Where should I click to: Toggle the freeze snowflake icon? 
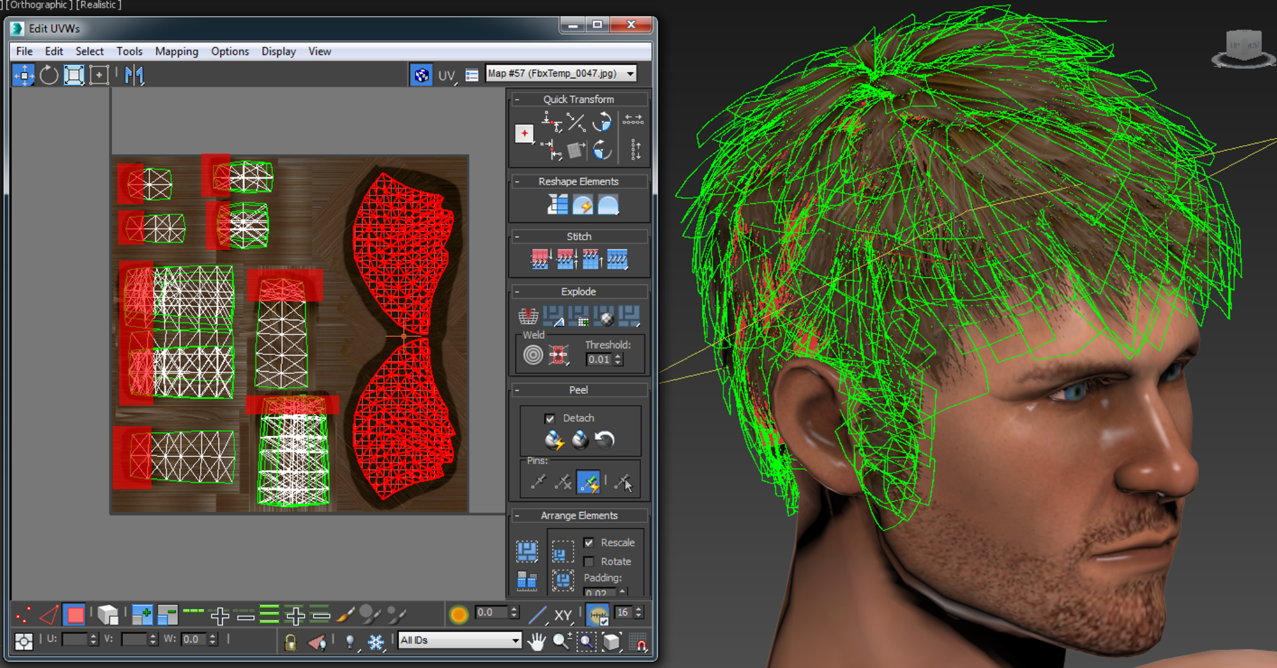click(375, 642)
